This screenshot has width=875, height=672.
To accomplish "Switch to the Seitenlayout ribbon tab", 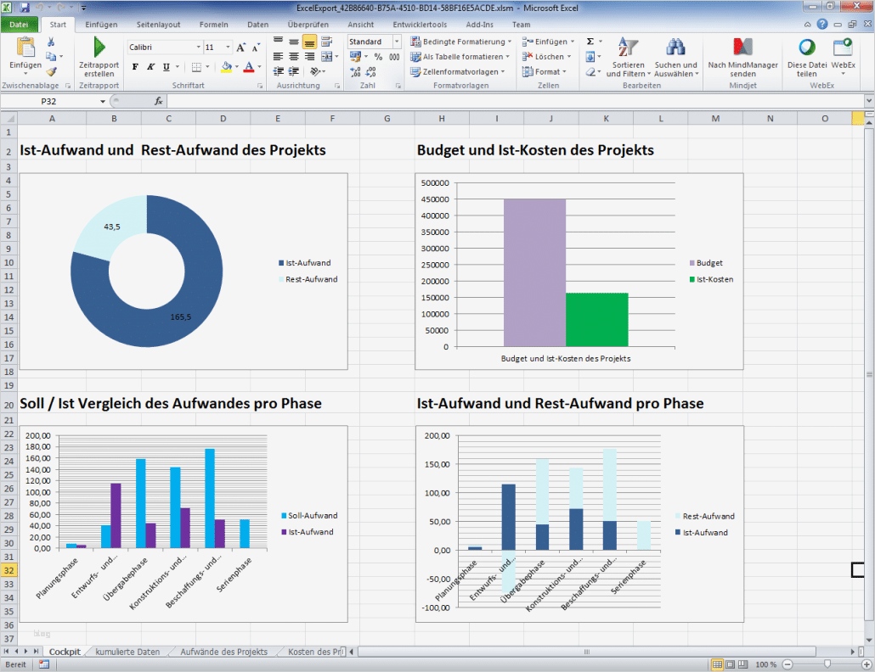I will point(159,25).
